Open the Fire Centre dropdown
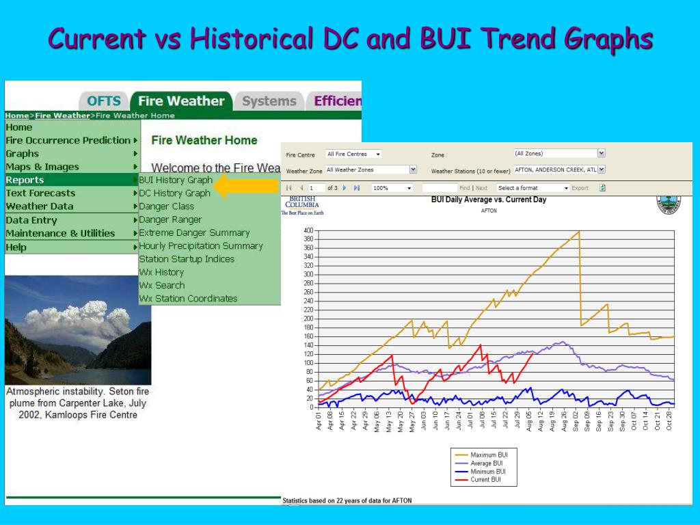700x525 pixels. pyautogui.click(x=353, y=154)
